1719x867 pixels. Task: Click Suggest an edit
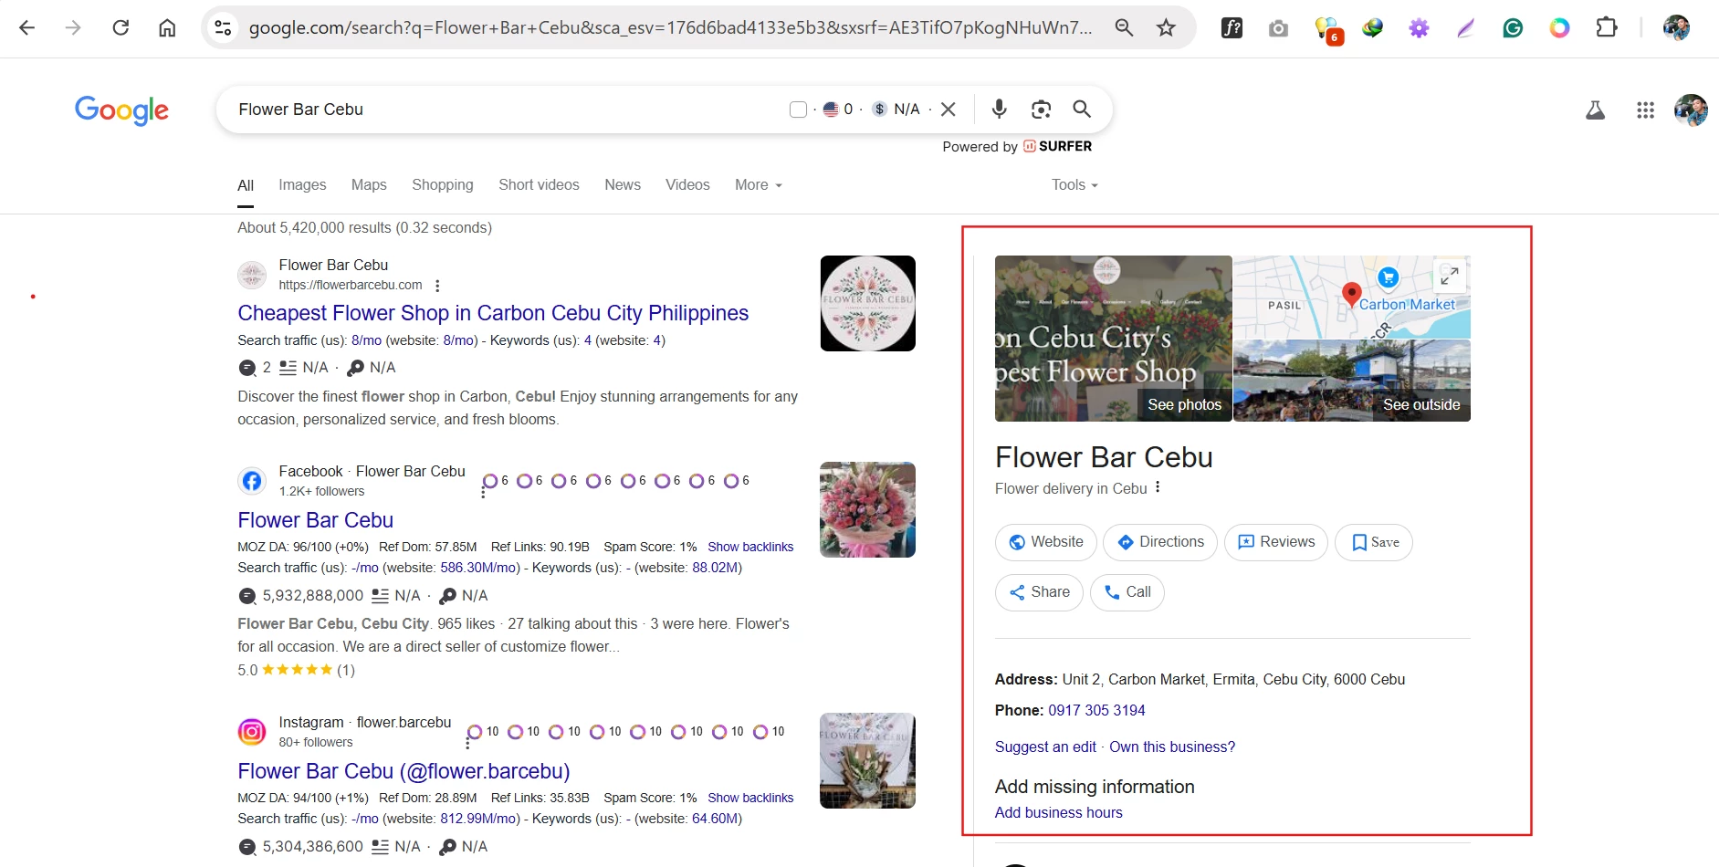[x=1045, y=747]
